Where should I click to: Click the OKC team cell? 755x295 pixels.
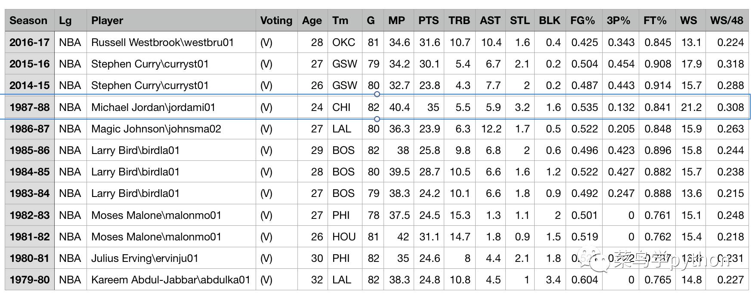point(343,43)
